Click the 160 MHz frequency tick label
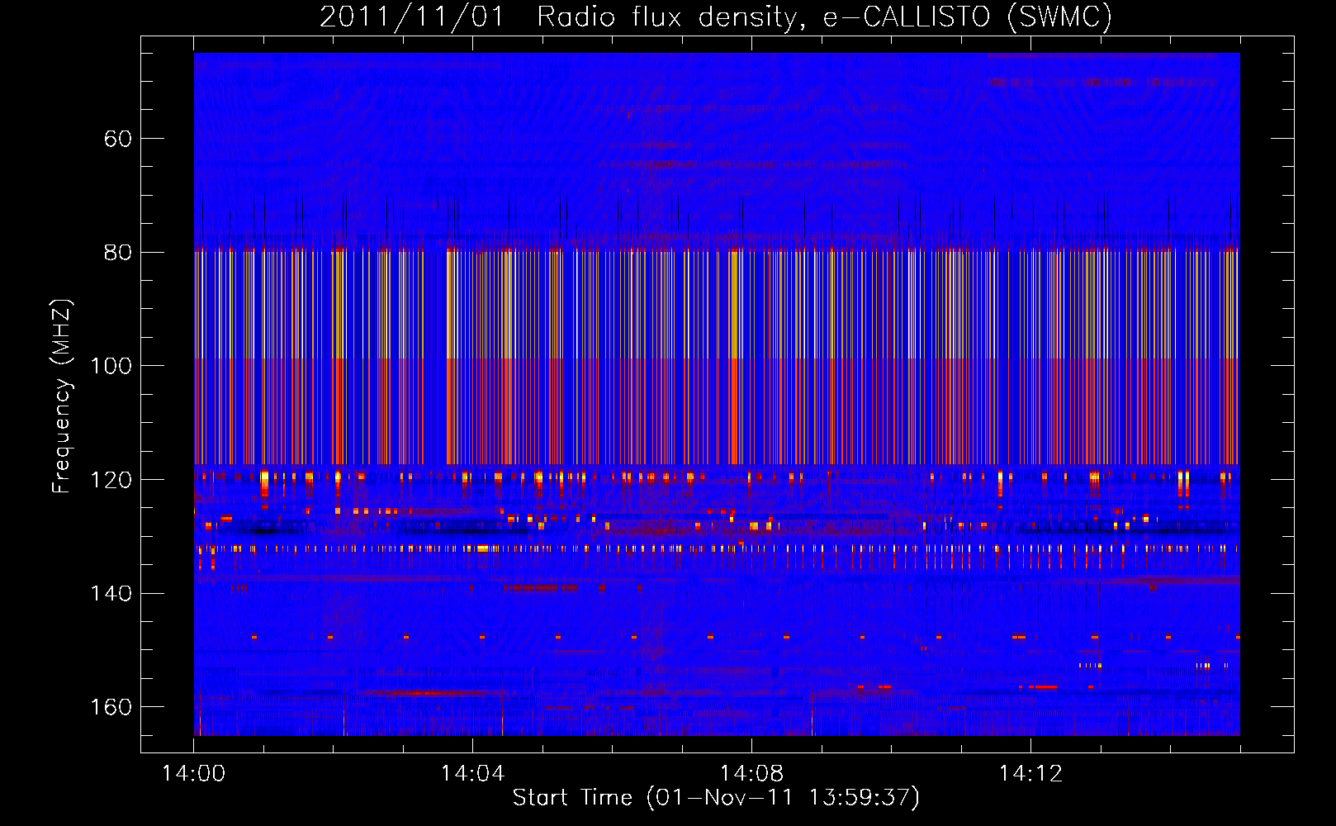 click(x=111, y=707)
